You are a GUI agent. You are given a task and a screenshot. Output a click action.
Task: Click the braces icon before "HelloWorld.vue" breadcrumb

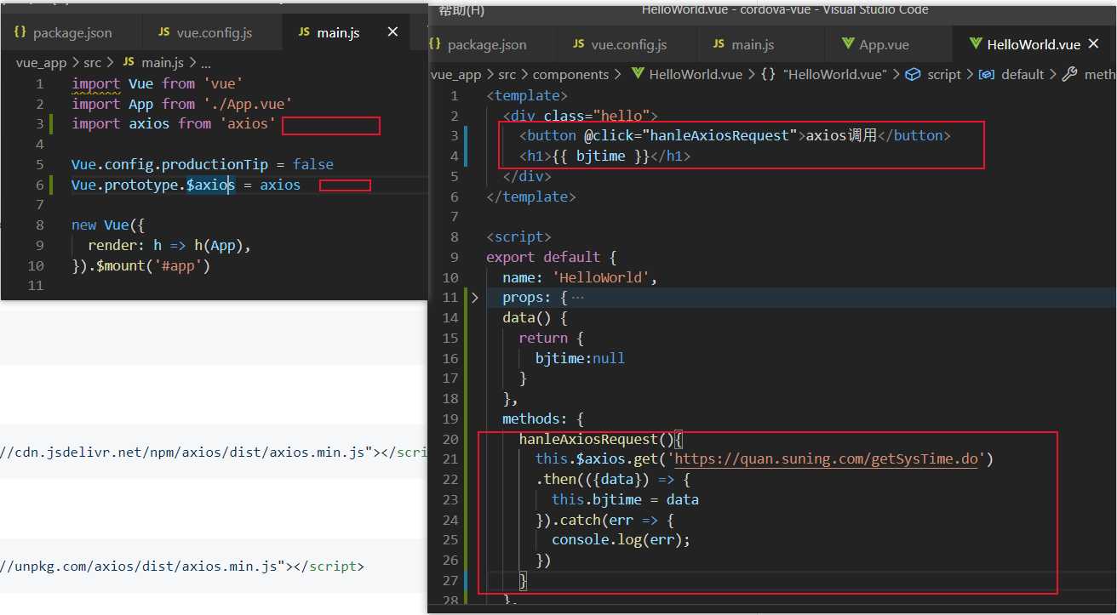click(768, 75)
